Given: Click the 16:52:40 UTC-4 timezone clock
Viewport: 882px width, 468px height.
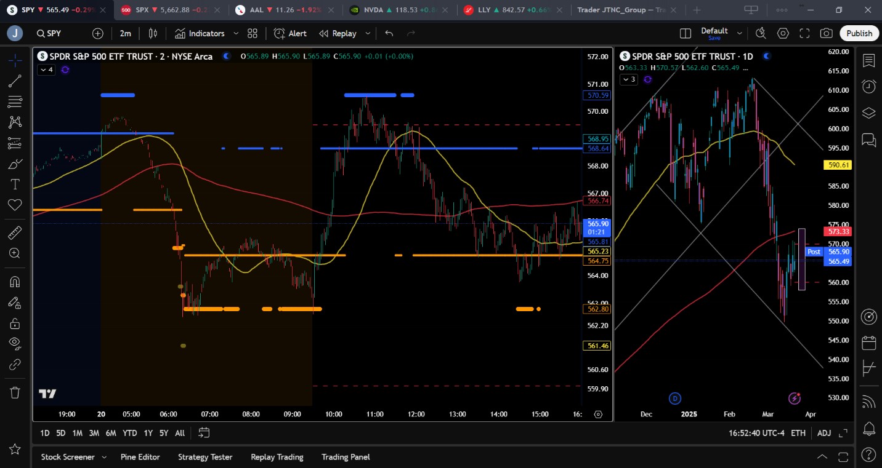Looking at the screenshot, I should coord(756,433).
